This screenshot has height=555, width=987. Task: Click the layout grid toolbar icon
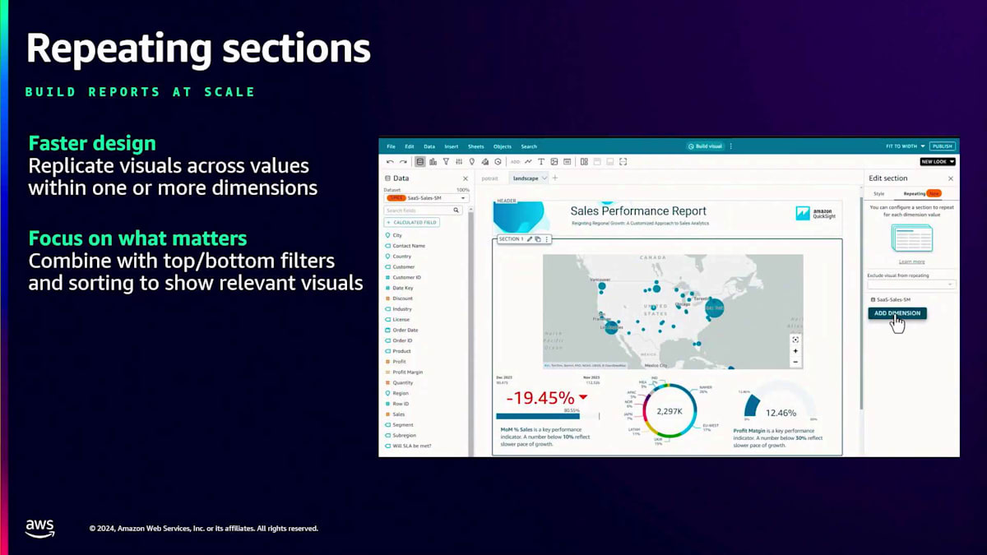[584, 162]
